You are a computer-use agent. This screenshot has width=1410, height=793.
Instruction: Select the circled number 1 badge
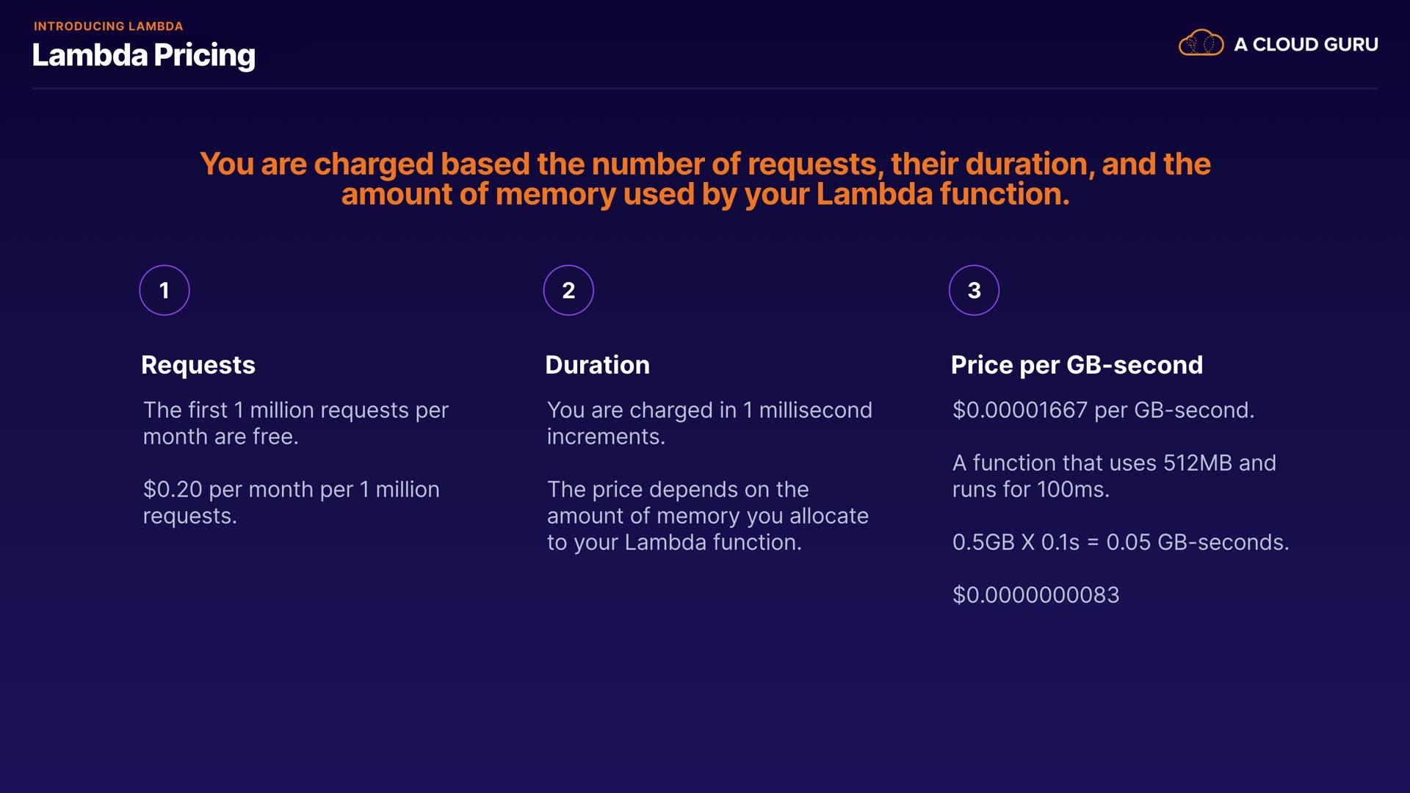click(164, 290)
